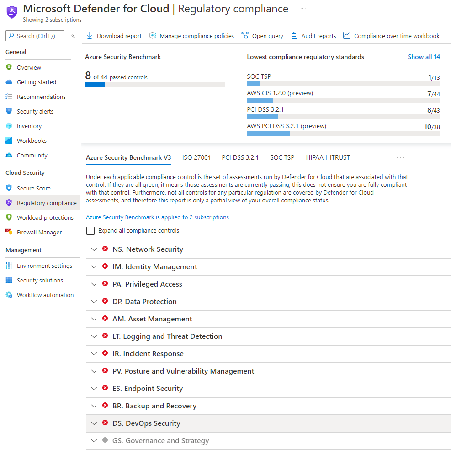This screenshot has width=451, height=450.
Task: Click the Recommendations list icon
Action: [9, 97]
